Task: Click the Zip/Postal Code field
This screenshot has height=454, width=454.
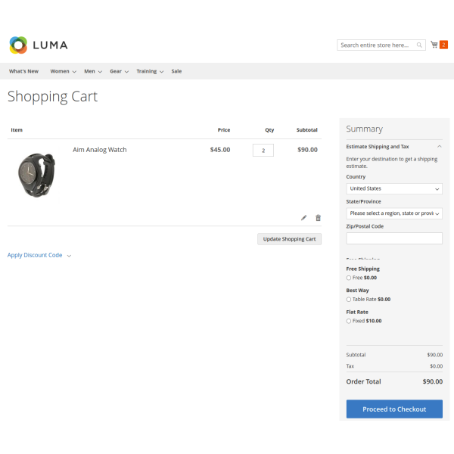Action: pyautogui.click(x=394, y=238)
